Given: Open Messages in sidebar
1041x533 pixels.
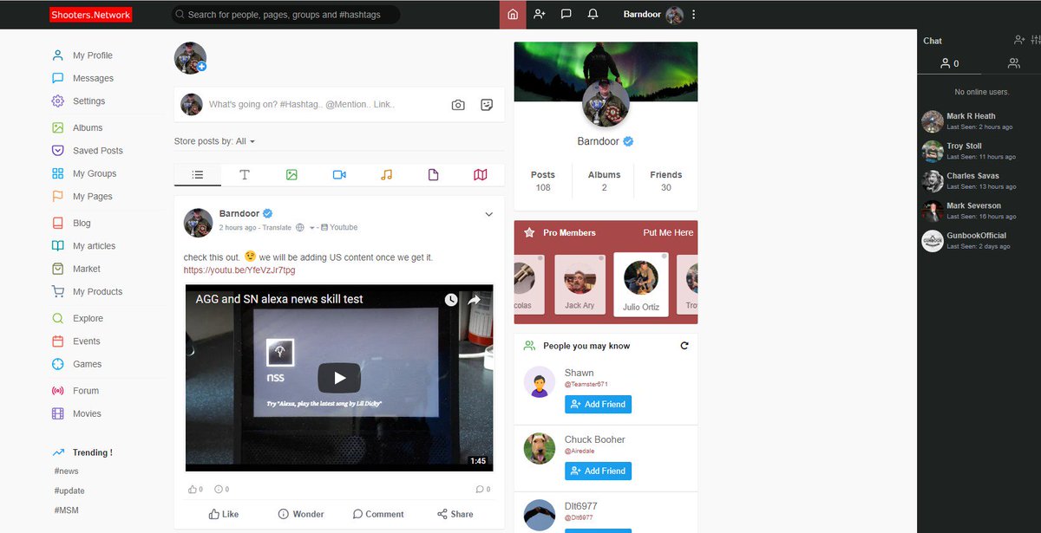Looking at the screenshot, I should (x=93, y=78).
